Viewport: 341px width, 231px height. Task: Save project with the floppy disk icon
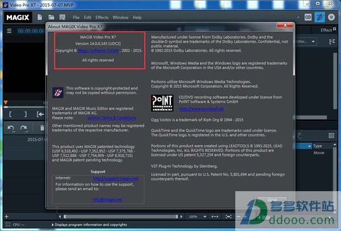coord(63,17)
